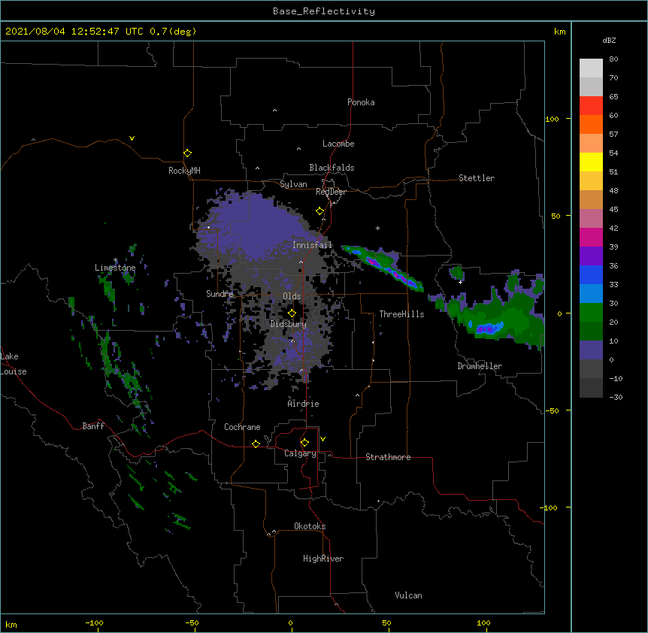Click the 2021/08/04 12:52:47 UTC timestamp
The height and width of the screenshot is (633, 648).
click(101, 32)
